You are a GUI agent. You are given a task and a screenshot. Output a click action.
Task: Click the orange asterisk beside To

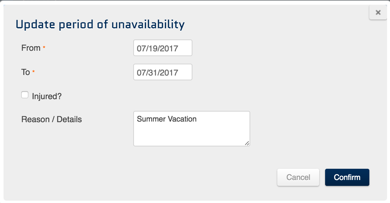[x=33, y=72]
